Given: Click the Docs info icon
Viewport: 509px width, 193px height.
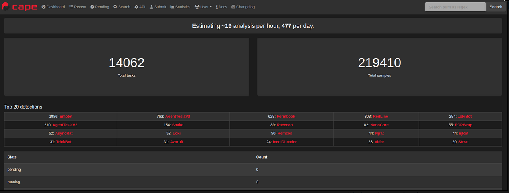Looking at the screenshot, I should [217, 7].
